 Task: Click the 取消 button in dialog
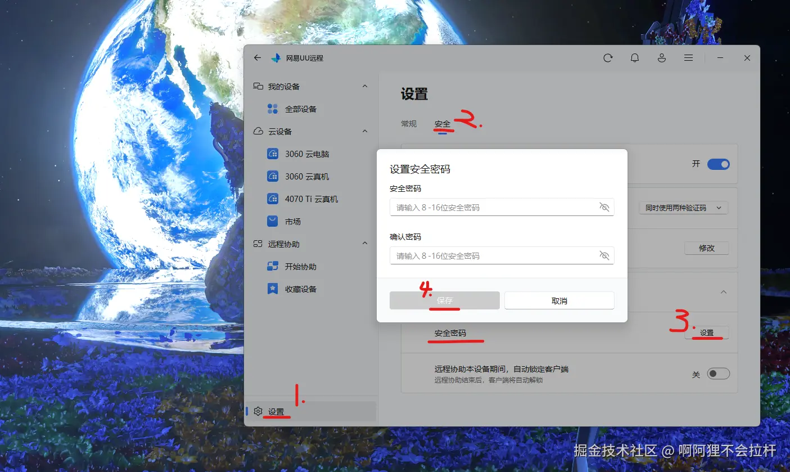pyautogui.click(x=559, y=300)
